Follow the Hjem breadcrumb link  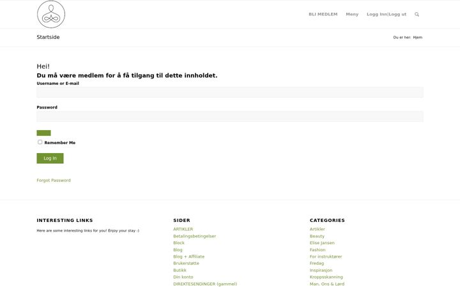click(x=417, y=38)
